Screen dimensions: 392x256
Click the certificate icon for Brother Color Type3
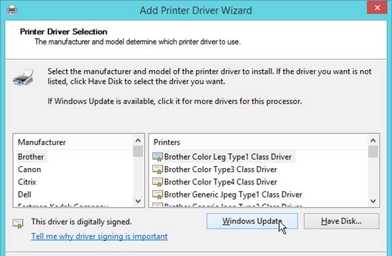tap(157, 170)
